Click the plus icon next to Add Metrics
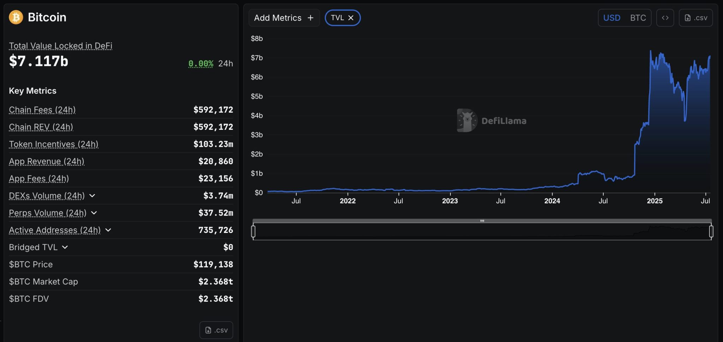Screen dimensions: 723x342 310,18
